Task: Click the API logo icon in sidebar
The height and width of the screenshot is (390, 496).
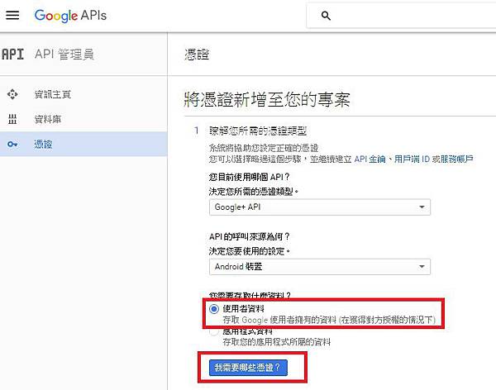Action: (x=12, y=55)
